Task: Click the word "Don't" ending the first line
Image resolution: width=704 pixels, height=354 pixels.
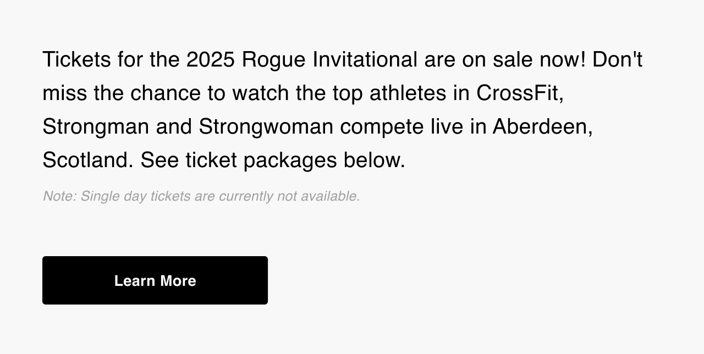Action: point(618,59)
